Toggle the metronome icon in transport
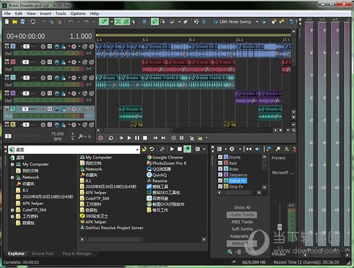The height and width of the screenshot is (268, 354). click(x=191, y=138)
